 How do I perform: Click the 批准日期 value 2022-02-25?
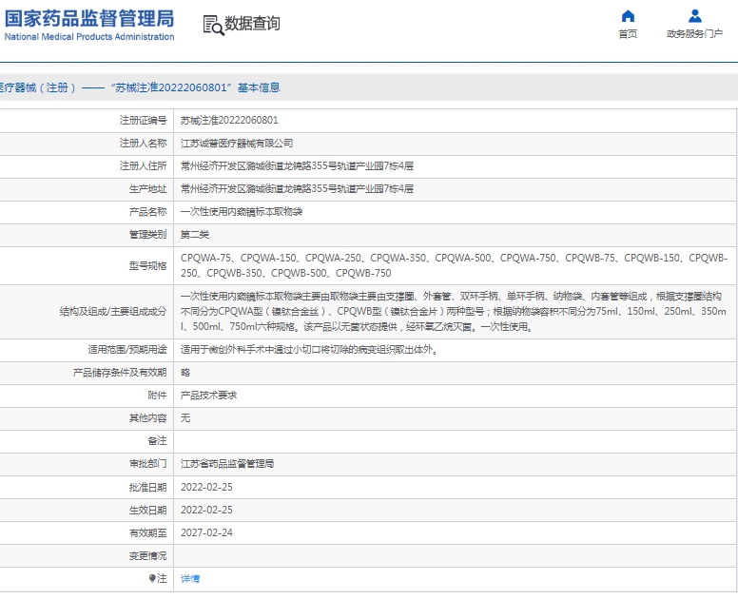click(x=206, y=487)
